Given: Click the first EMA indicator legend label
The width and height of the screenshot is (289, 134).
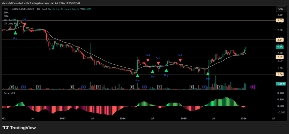Looking at the screenshot, I should [6, 13].
